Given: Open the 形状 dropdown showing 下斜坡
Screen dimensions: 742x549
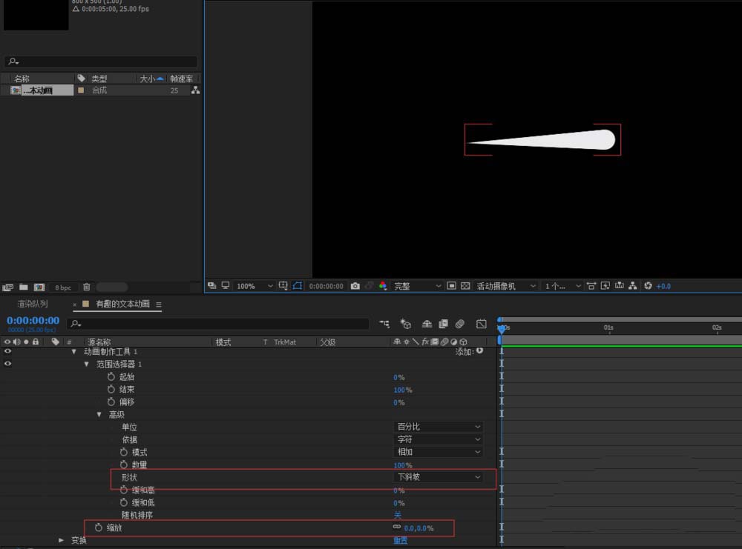Looking at the screenshot, I should (438, 477).
